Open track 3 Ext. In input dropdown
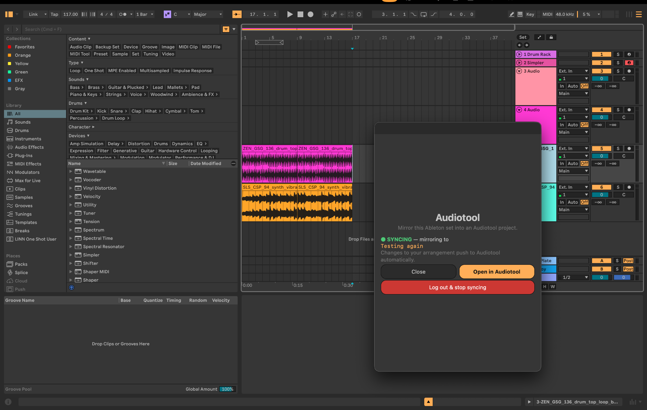Screen dimensions: 647x410 [x=573, y=71]
